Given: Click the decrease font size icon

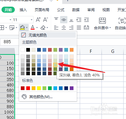Looking at the screenshot, I should tap(46, 20).
